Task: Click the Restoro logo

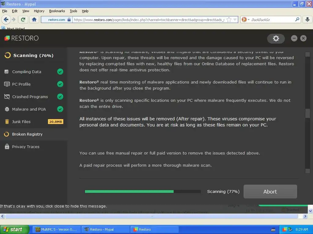Action: pos(21,38)
